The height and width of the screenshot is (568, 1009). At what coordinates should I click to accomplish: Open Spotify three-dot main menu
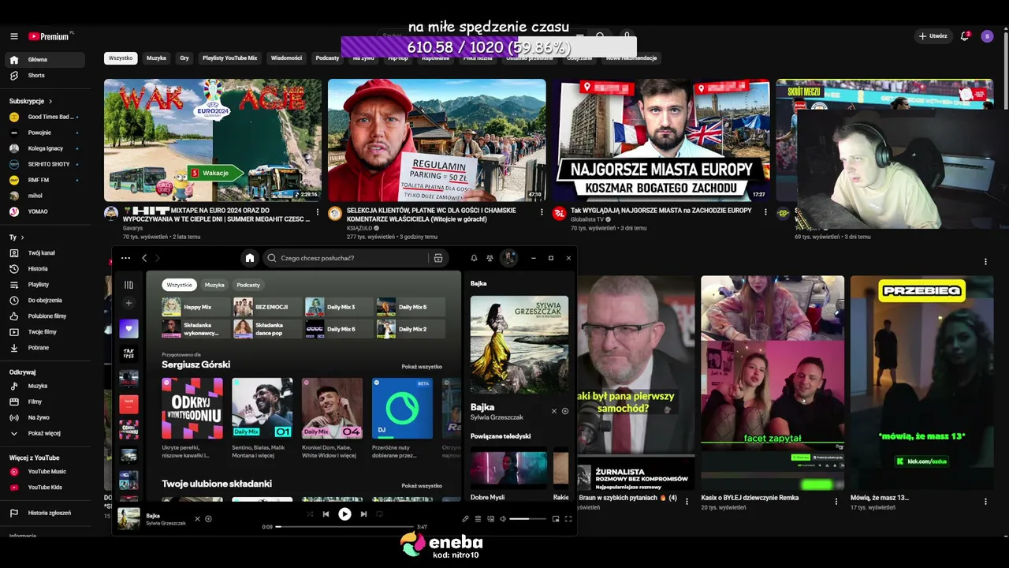(125, 258)
